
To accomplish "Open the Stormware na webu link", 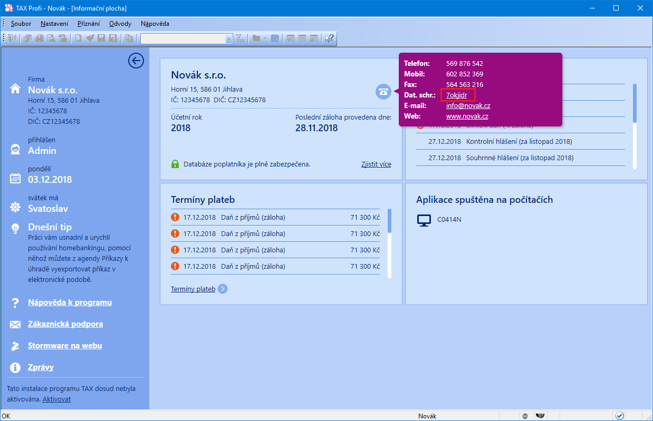I will (x=65, y=346).
